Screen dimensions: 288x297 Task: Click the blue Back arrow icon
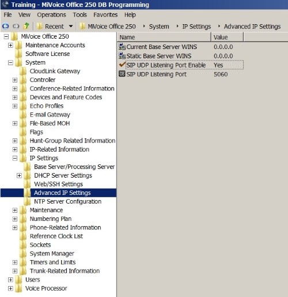point(5,26)
